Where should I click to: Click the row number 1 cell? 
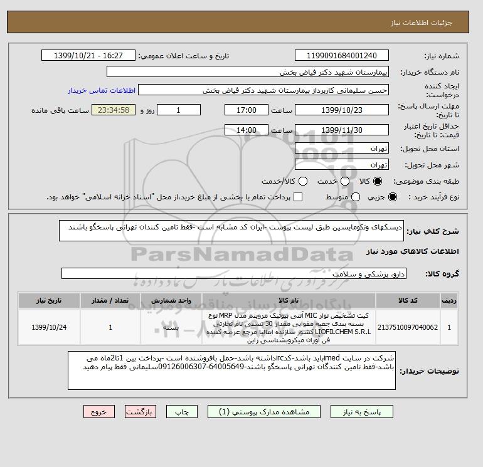(449, 327)
